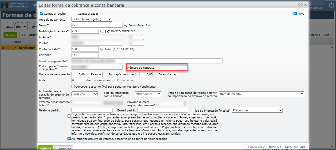Click the Carteira field with 112
Image resolution: width=336 pixels, height=150 pixels.
coord(85,55)
